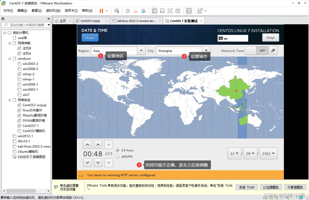This screenshot has height=200, width=309.
Task: Open the stretch display dropdown arrow
Action: pyautogui.click(x=205, y=11)
